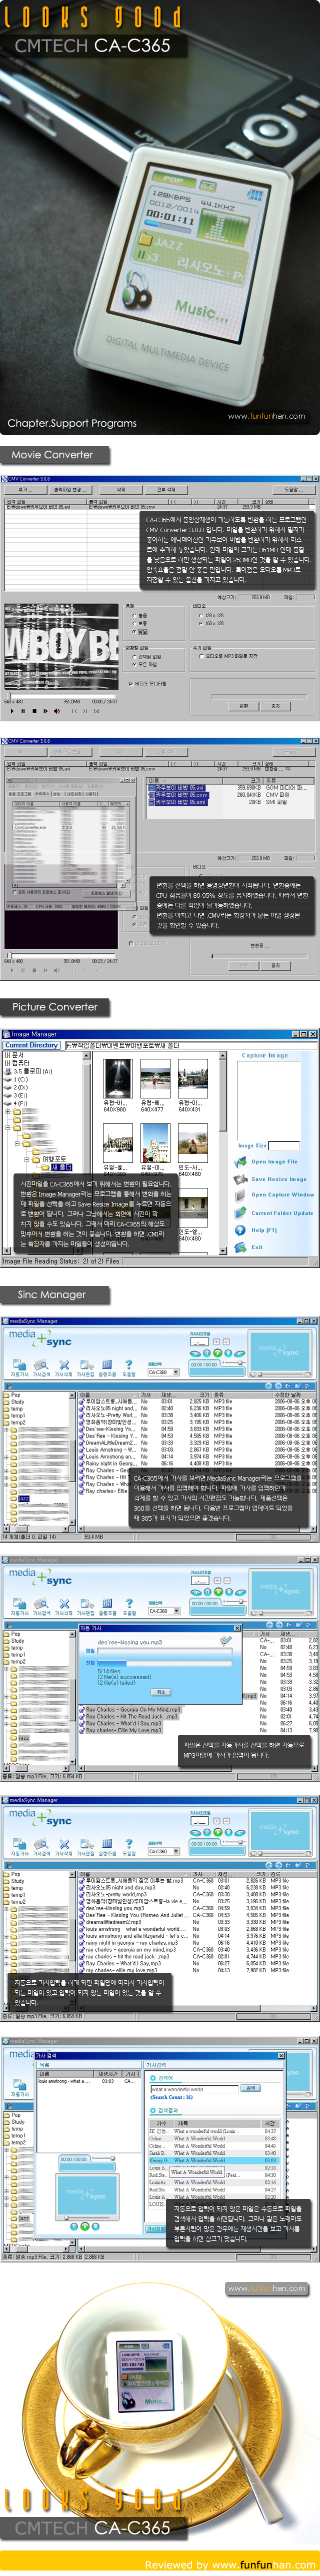
Task: Click 가사편집 icon in mediaSync window showing 2006-08-06 dates
Action: [x=85, y=1364]
